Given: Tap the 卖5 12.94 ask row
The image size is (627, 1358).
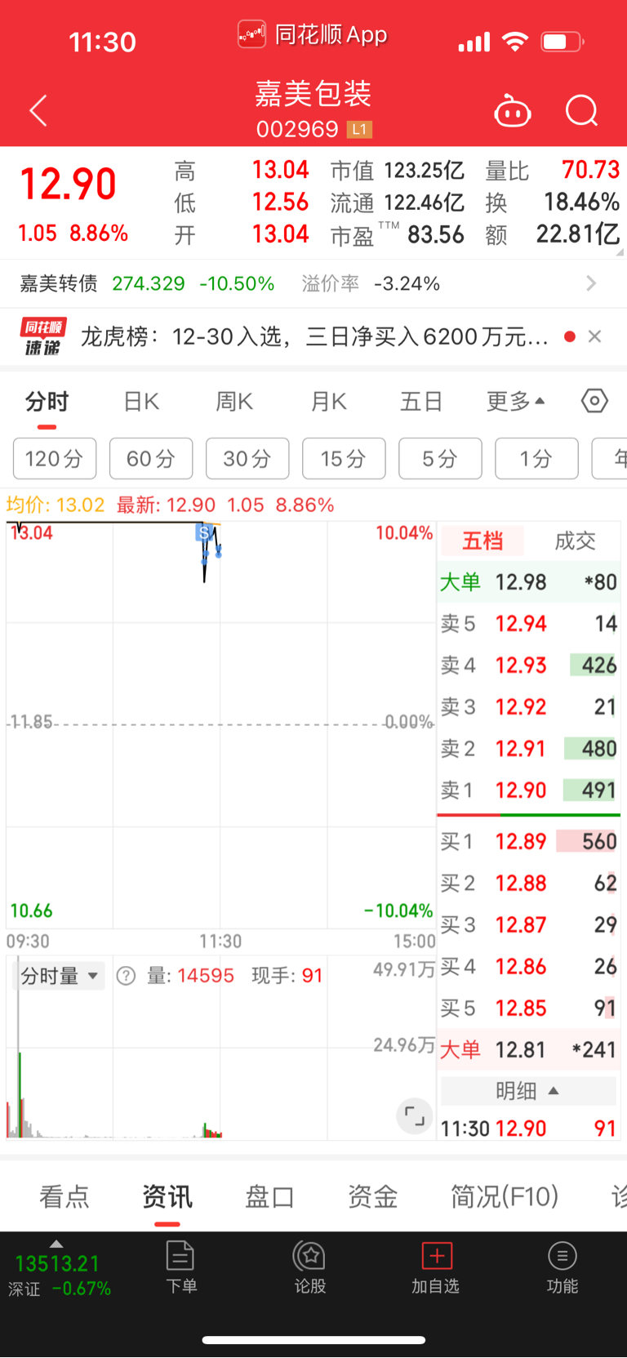Looking at the screenshot, I should coord(528,624).
